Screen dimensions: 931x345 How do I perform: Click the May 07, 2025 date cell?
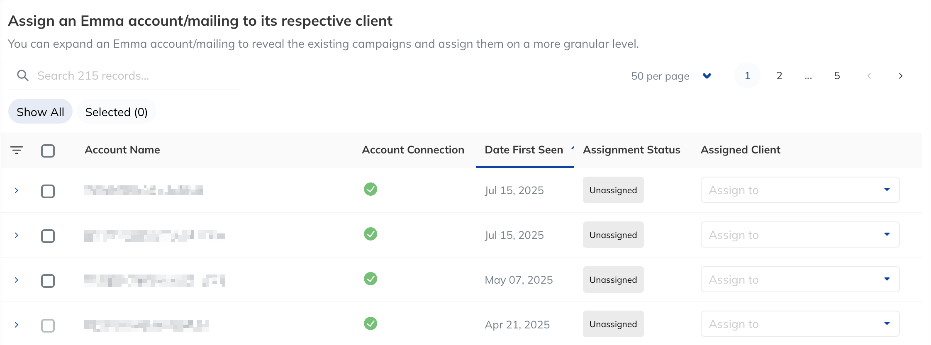point(519,280)
